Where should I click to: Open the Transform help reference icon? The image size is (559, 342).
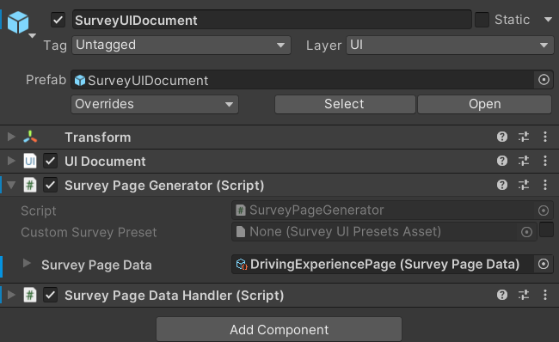(x=502, y=137)
